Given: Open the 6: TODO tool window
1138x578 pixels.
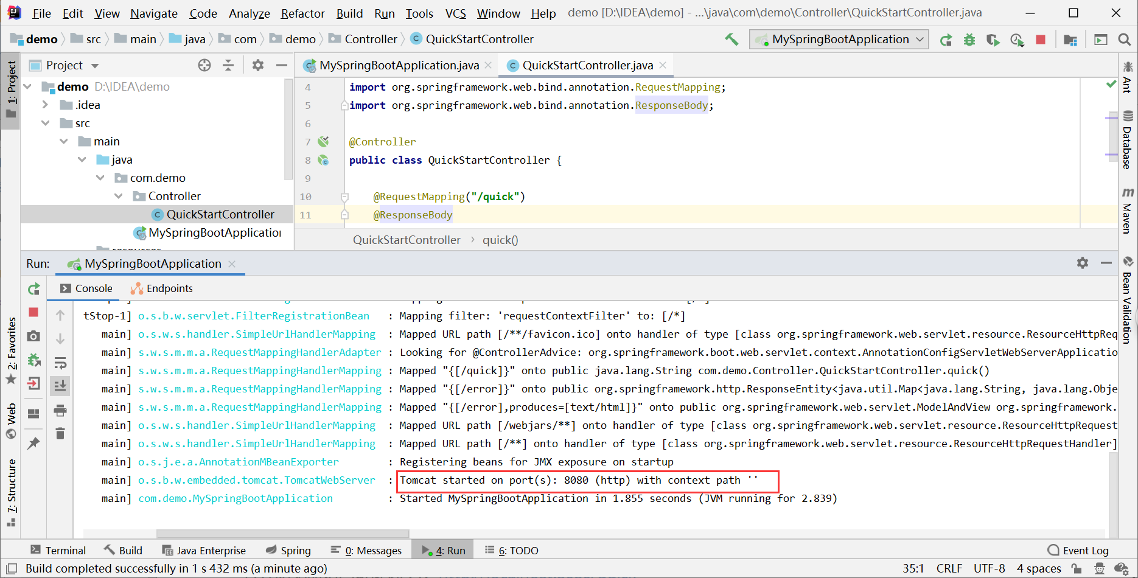Looking at the screenshot, I should coord(511,550).
